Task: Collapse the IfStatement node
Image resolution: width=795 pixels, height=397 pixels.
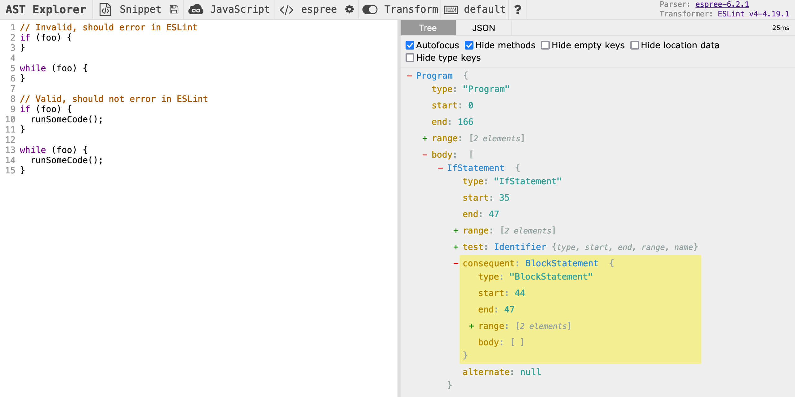Action: (x=440, y=168)
